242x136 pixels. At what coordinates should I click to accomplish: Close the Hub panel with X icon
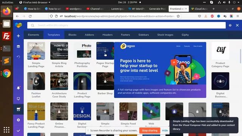pyautogui.click(x=237, y=25)
